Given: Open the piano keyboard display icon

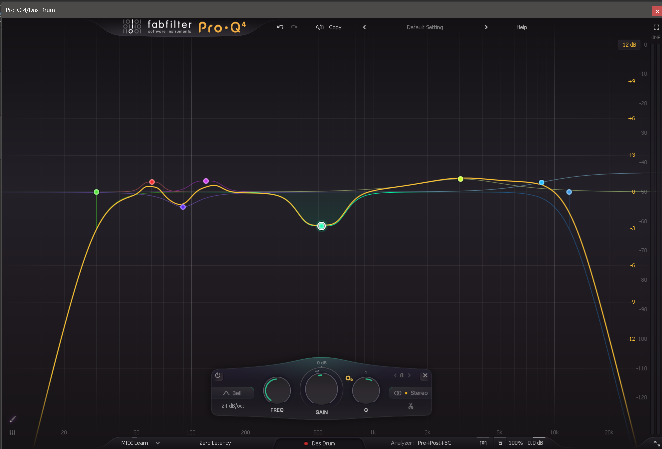Looking at the screenshot, I should [12, 432].
